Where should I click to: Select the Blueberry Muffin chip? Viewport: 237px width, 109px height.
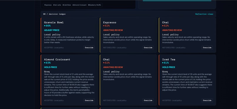[94, 5]
